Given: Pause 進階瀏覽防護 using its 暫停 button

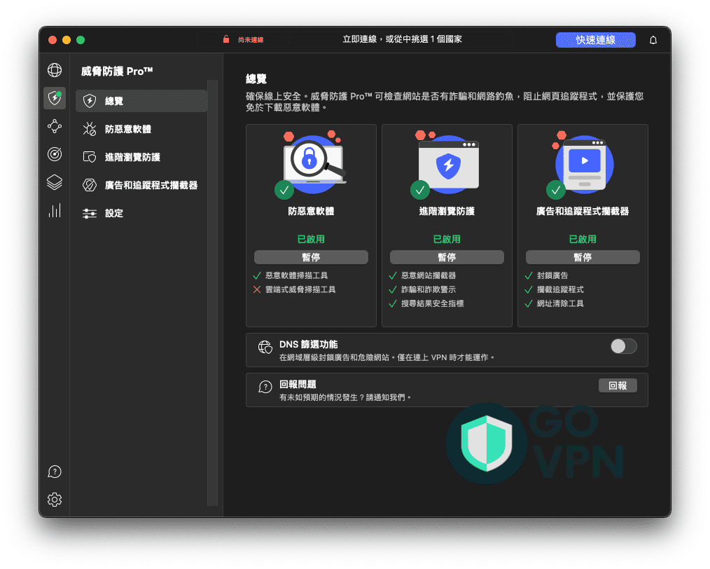Looking at the screenshot, I should 447,256.
